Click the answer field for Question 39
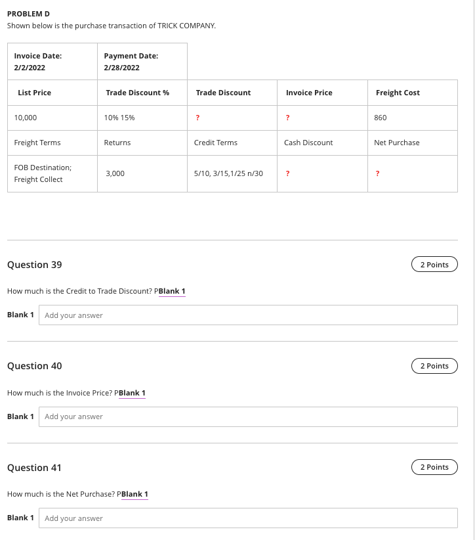 point(248,315)
